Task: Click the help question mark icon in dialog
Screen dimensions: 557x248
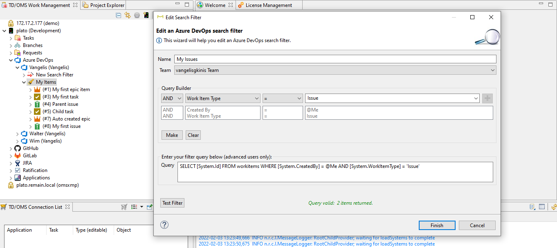Action: [x=164, y=225]
